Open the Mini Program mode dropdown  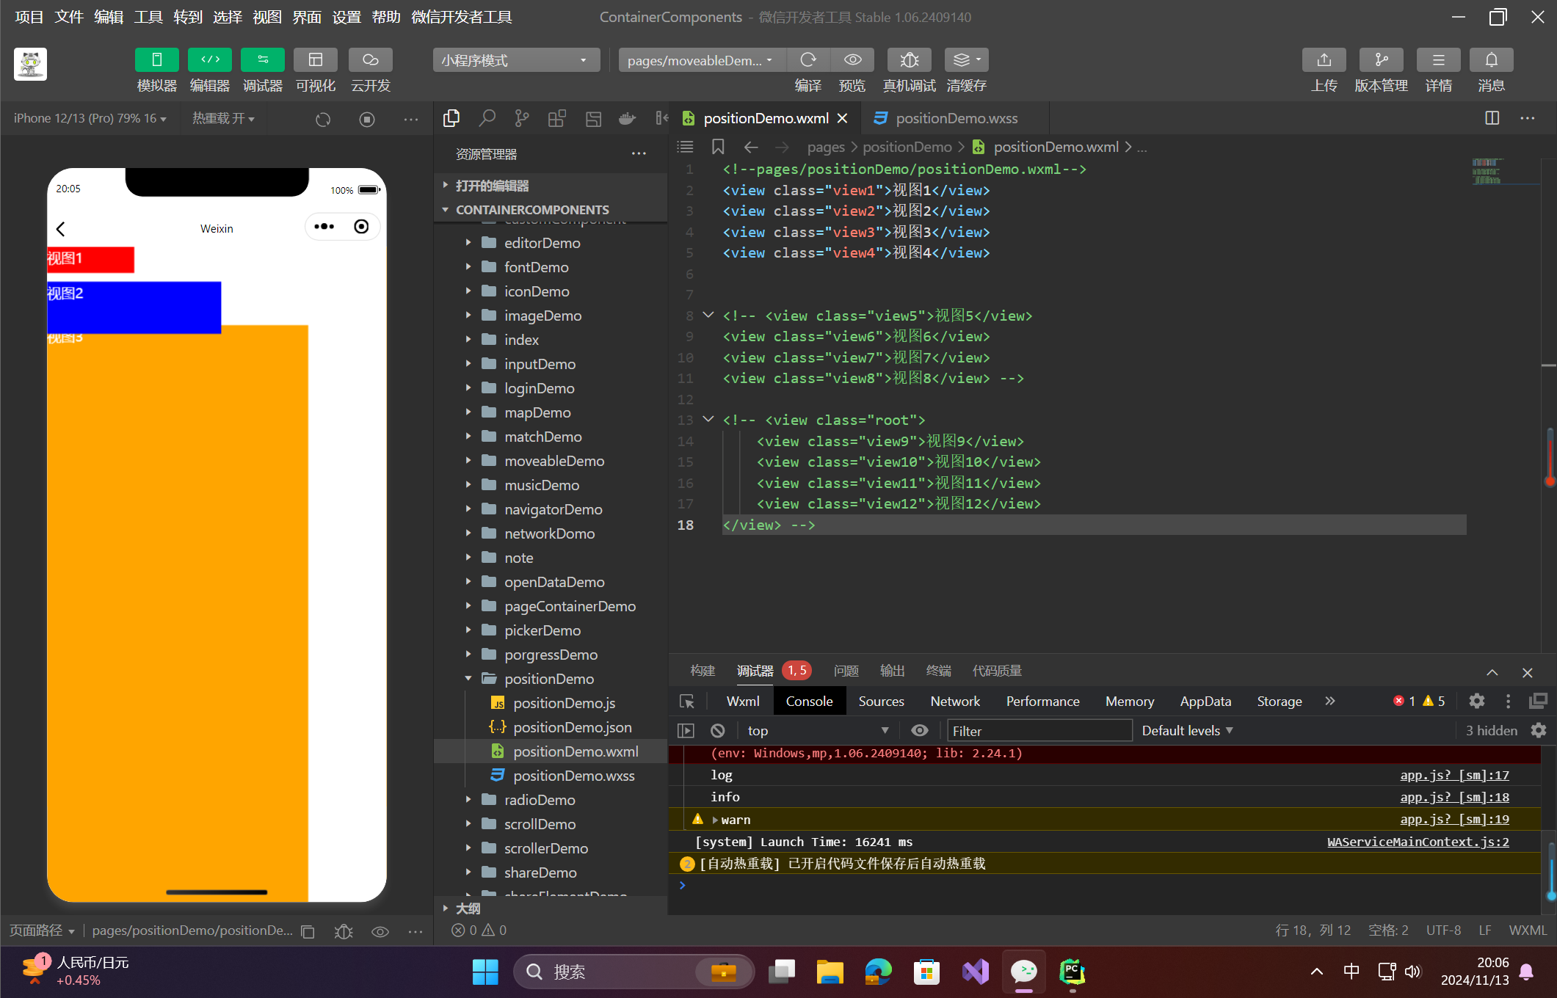coord(515,60)
